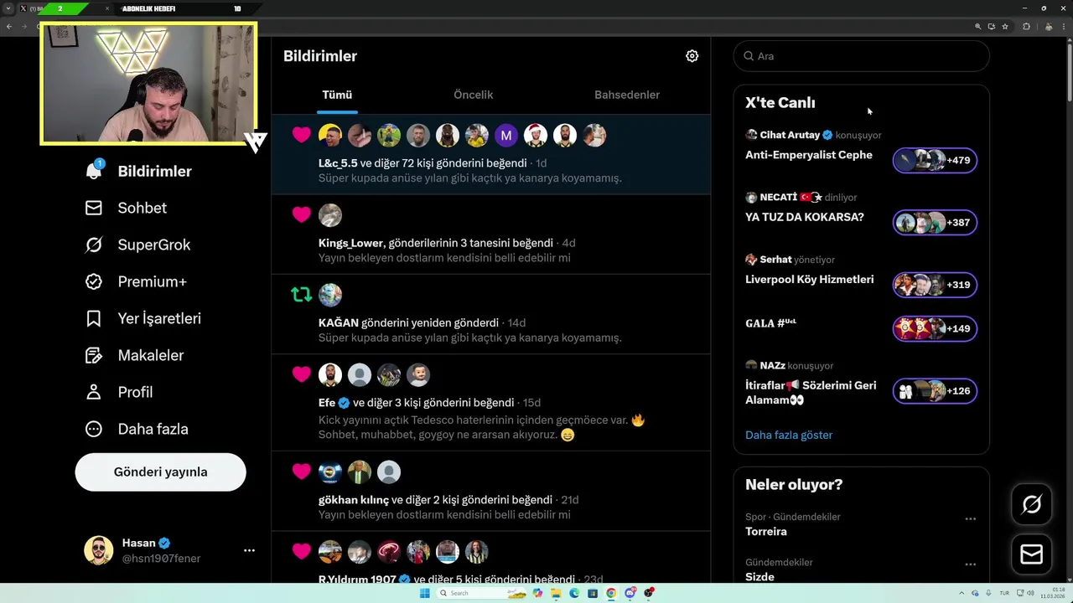The width and height of the screenshot is (1073, 603).
Task: Open Google Chrome from the taskbar
Action: (611, 593)
